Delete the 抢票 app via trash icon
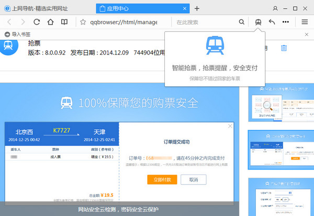Screen dimensions: 314x216 coord(284,48)
